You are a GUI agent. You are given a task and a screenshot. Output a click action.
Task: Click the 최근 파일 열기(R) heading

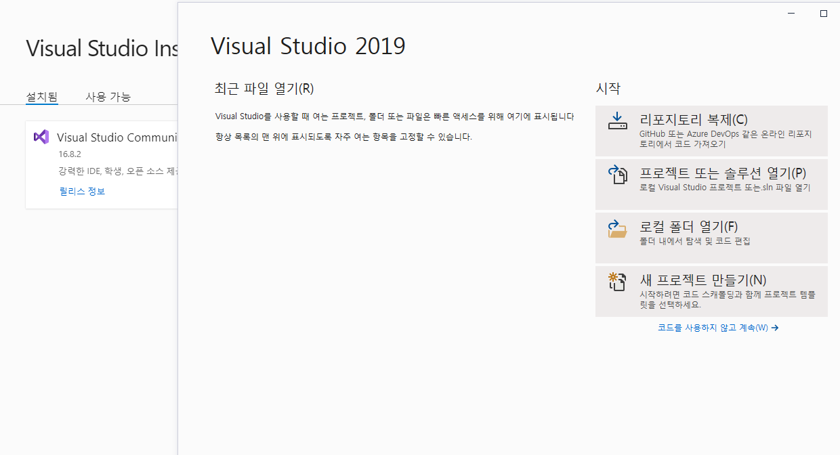point(264,88)
